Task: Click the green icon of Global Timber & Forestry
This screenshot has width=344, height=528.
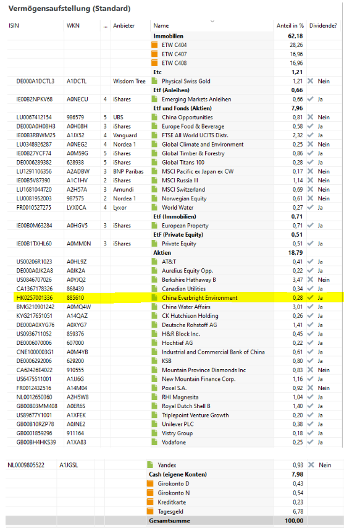Action: point(154,153)
